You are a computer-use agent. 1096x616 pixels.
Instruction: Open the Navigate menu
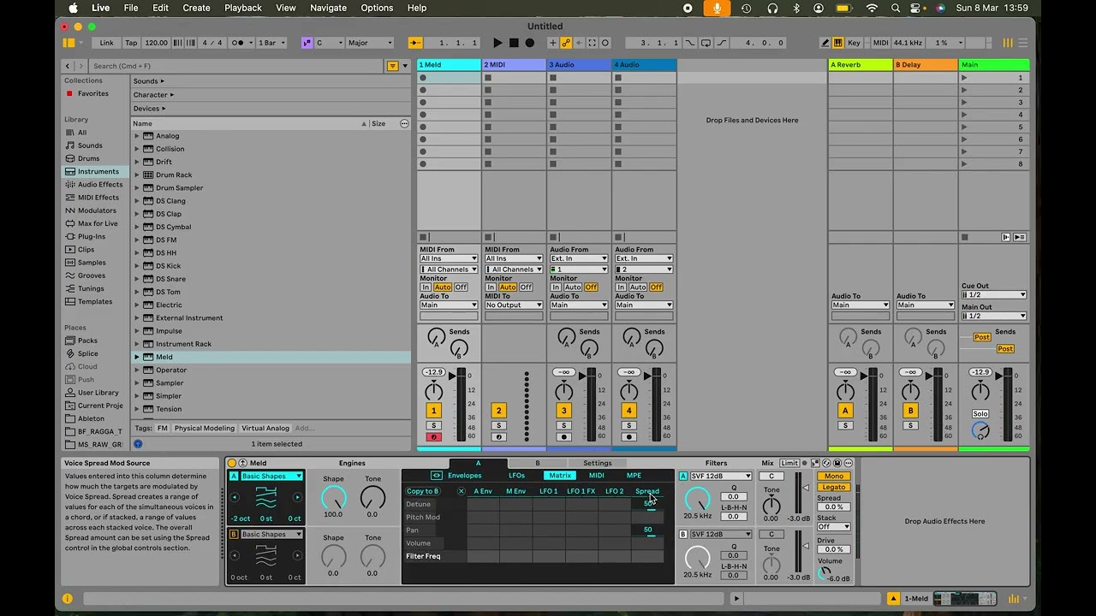(x=328, y=8)
